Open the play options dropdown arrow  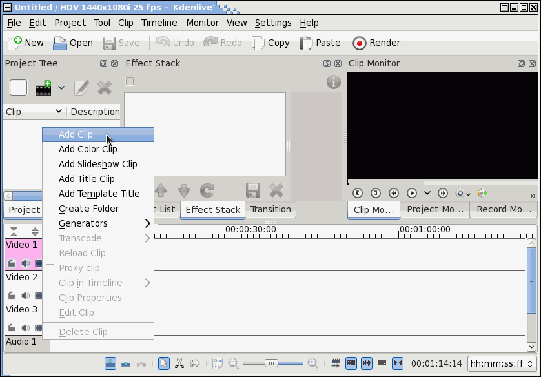tap(427, 193)
